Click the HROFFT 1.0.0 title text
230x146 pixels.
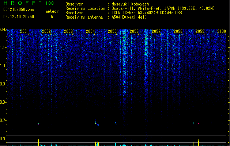[29, 3]
